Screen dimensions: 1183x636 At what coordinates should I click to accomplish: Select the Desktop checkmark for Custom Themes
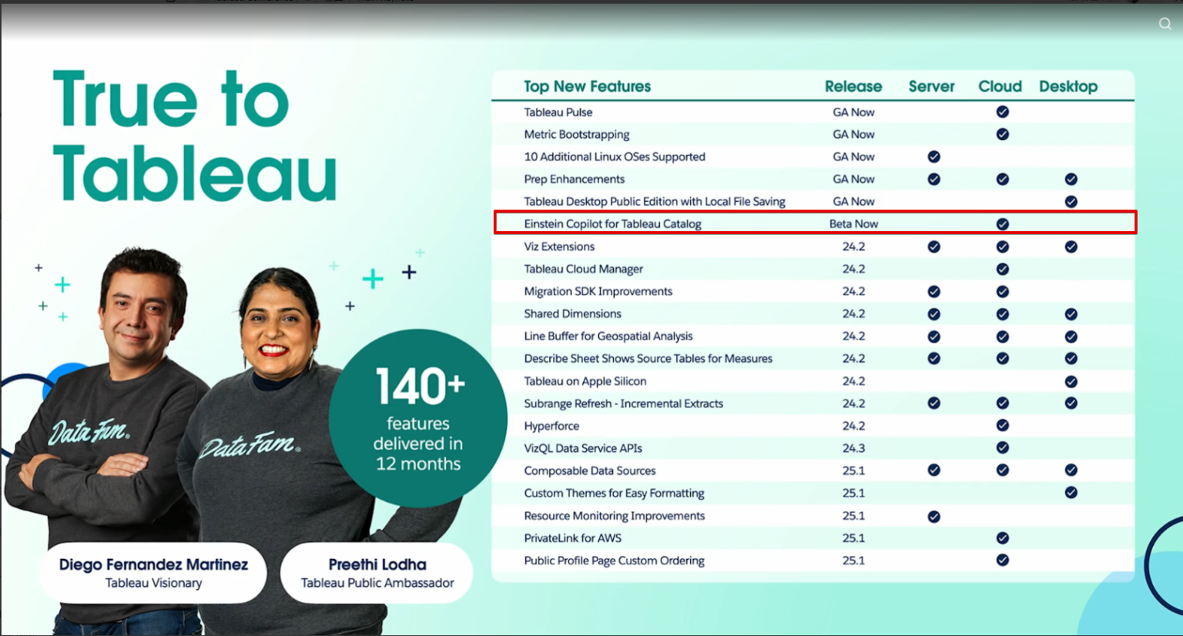point(1071,493)
